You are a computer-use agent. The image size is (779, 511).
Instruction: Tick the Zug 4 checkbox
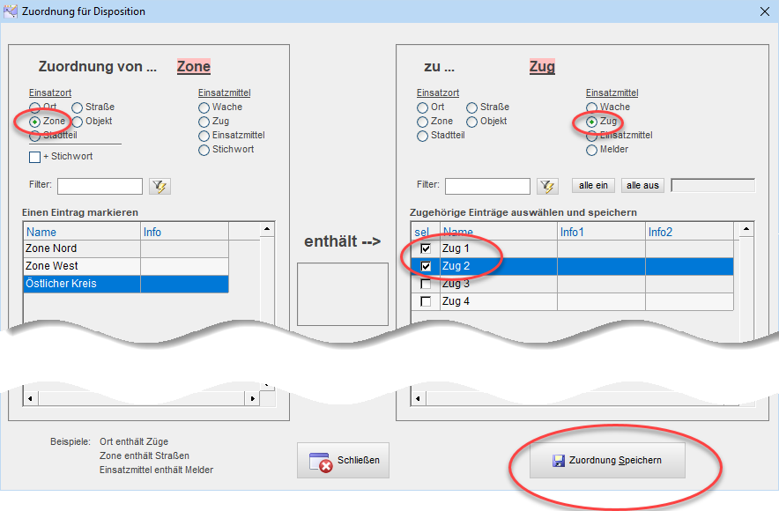point(426,302)
